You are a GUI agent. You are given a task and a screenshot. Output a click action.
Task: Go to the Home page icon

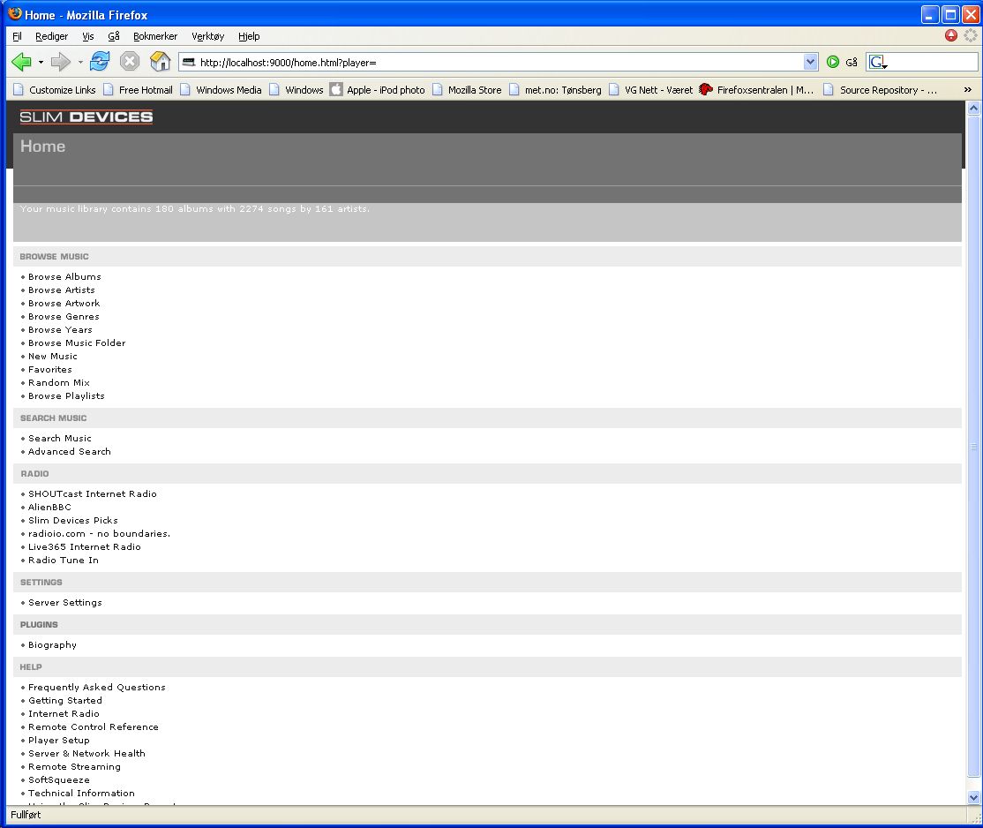click(x=160, y=62)
